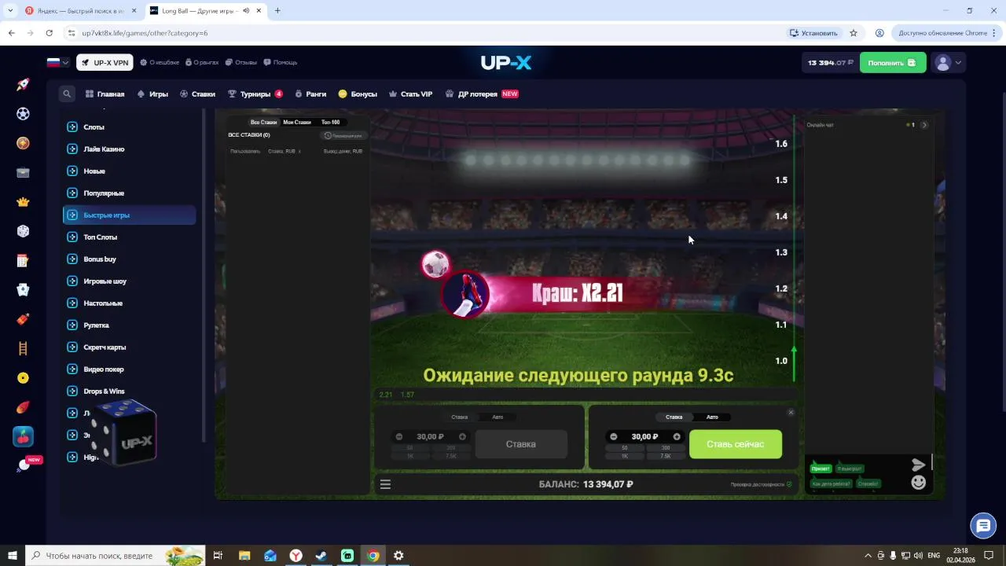Click the UP-X logo in header
Viewport: 1006px width, 566px height.
coord(506,62)
